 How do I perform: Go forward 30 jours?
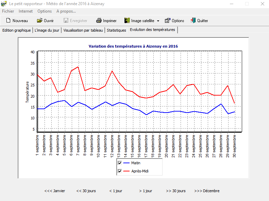[176, 191]
